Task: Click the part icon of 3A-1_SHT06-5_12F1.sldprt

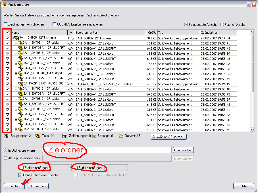Action: tap(20, 89)
